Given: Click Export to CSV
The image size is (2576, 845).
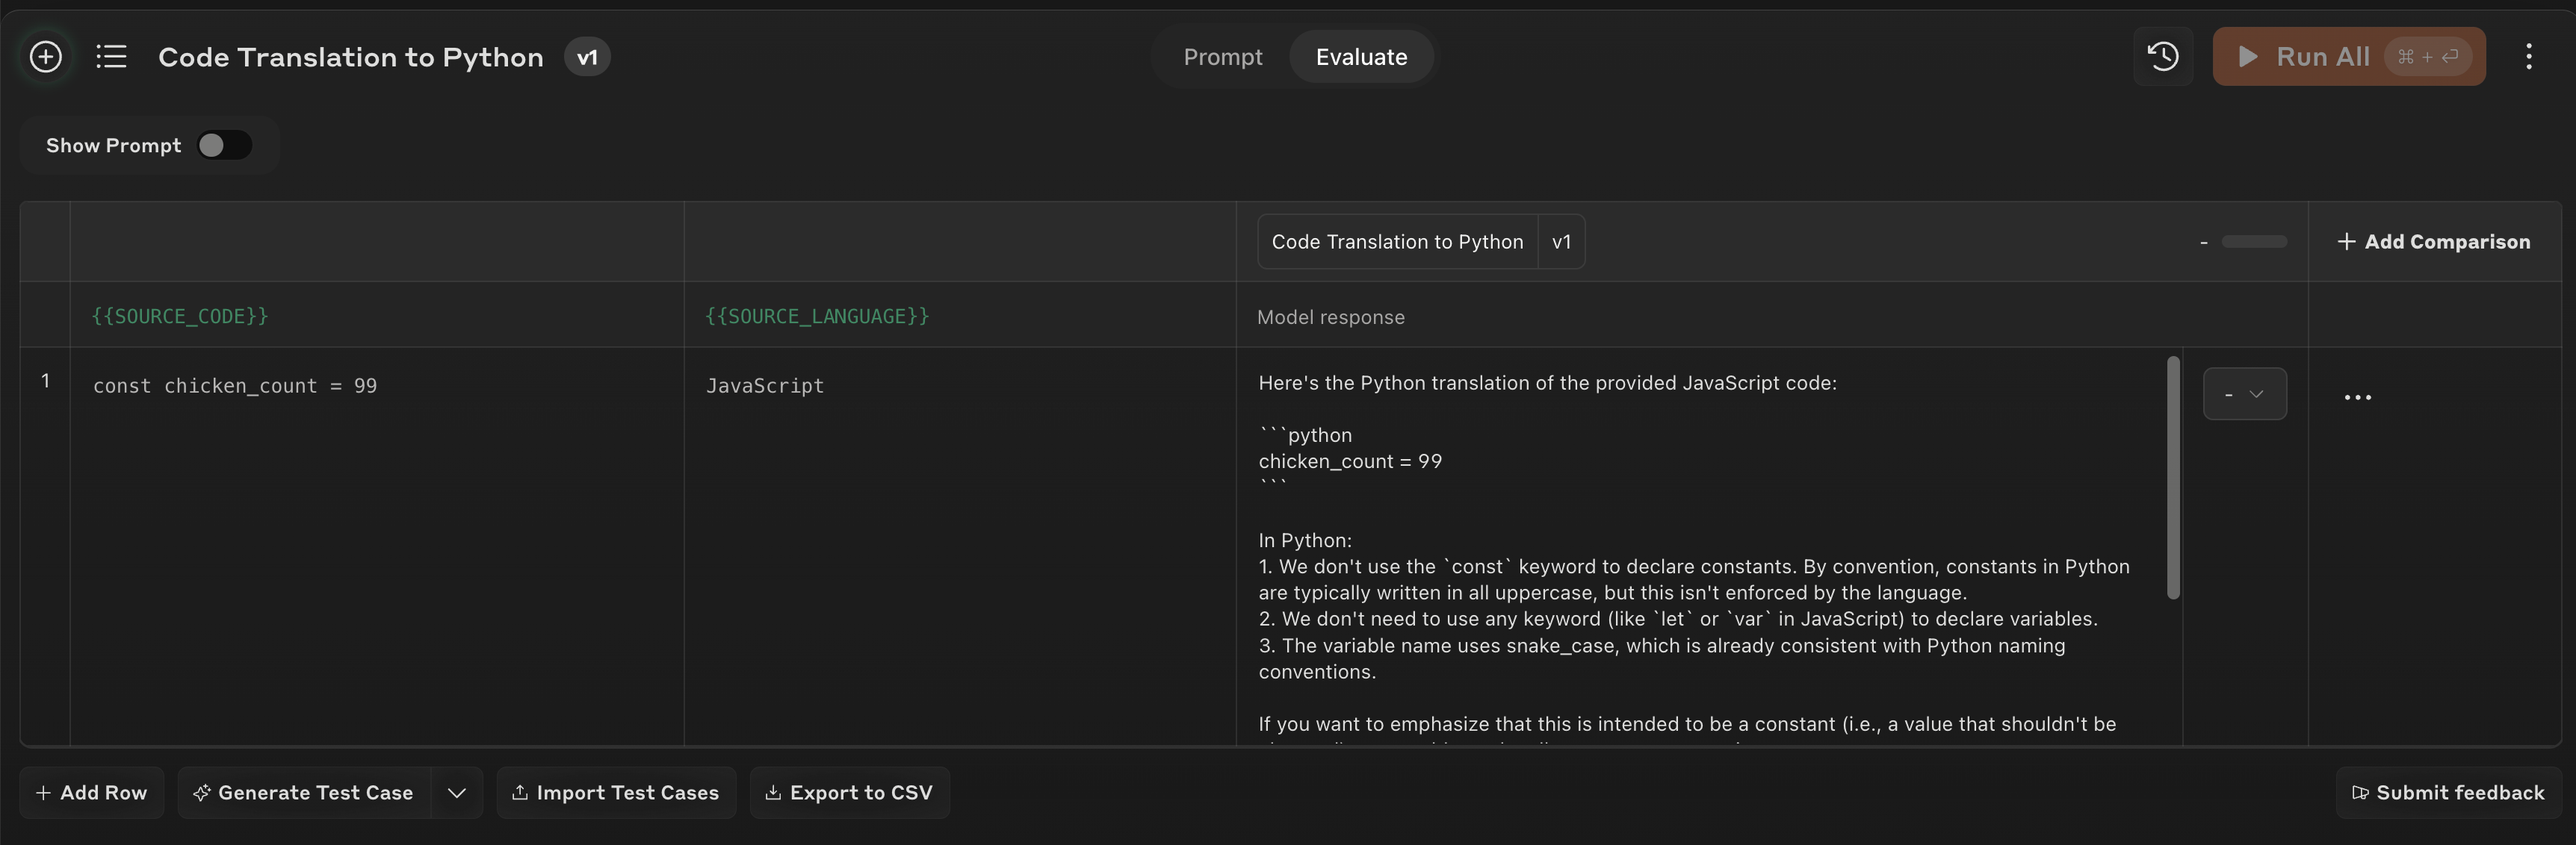Looking at the screenshot, I should tap(849, 792).
